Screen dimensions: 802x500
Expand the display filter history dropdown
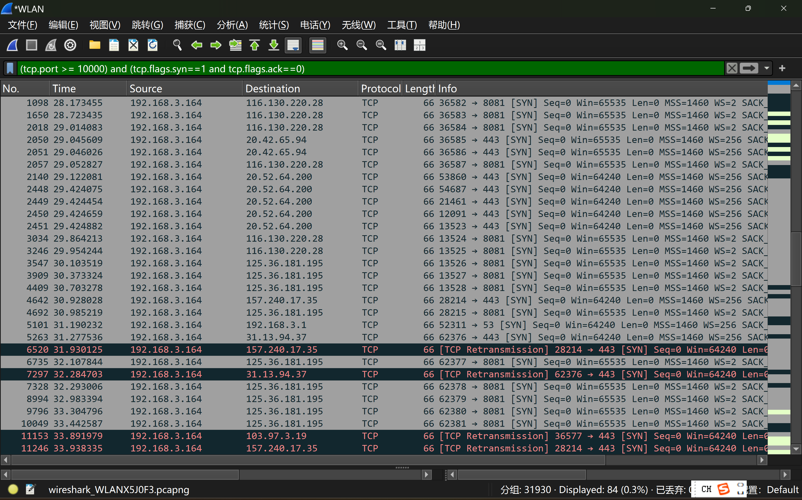[767, 68]
